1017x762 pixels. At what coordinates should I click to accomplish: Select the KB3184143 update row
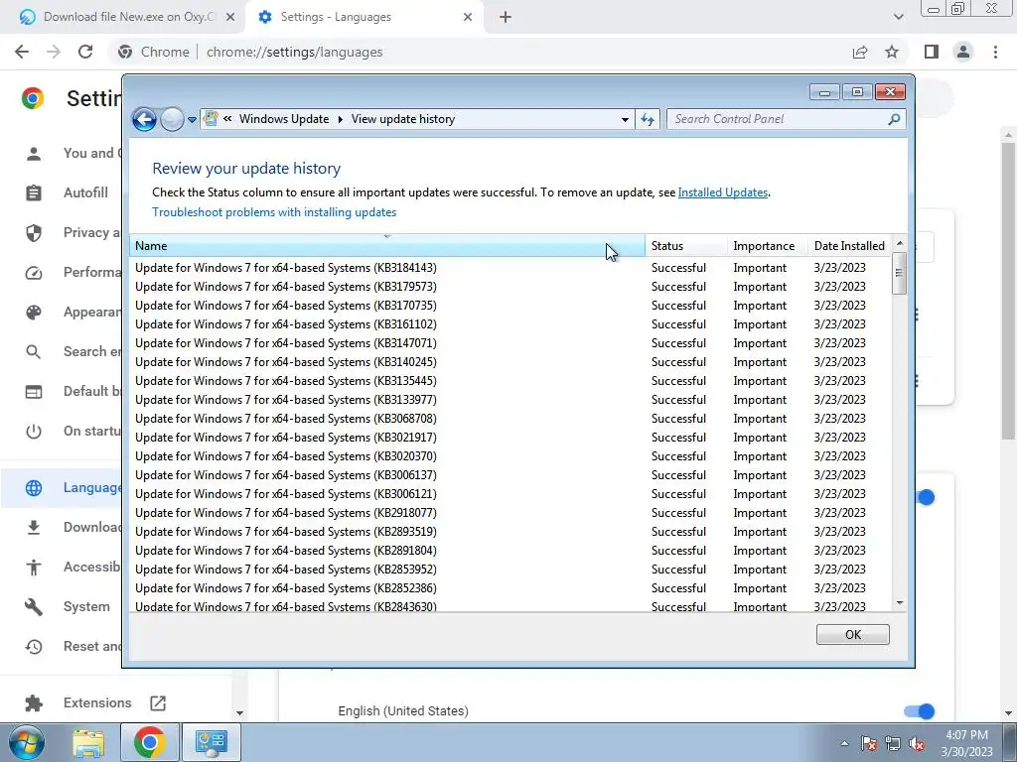509,268
